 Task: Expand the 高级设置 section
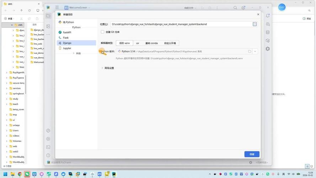tap(102, 68)
